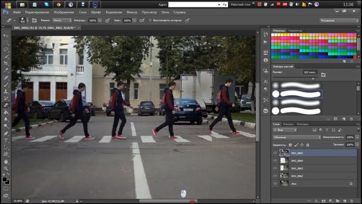Hide the IMG_8862 layer
The width and height of the screenshot is (362, 204).
point(275,176)
